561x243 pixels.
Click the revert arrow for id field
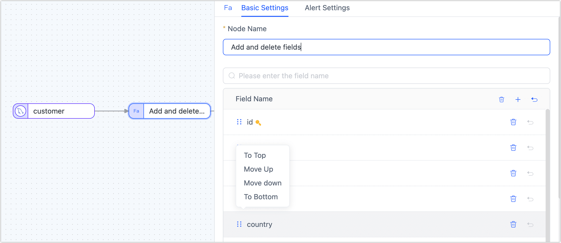530,122
